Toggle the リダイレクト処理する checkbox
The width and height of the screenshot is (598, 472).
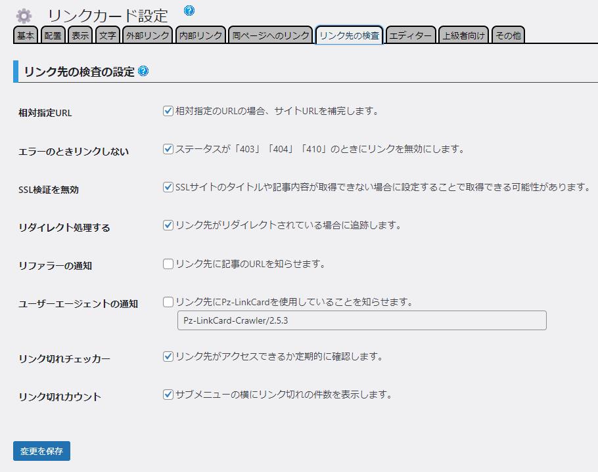click(x=168, y=225)
